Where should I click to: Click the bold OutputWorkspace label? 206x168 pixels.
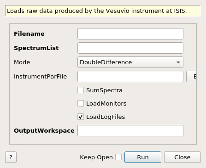(x=44, y=131)
